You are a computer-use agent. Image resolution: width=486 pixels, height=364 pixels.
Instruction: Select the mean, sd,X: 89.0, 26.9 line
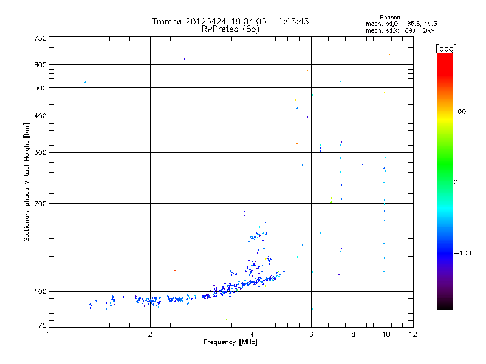400,30
